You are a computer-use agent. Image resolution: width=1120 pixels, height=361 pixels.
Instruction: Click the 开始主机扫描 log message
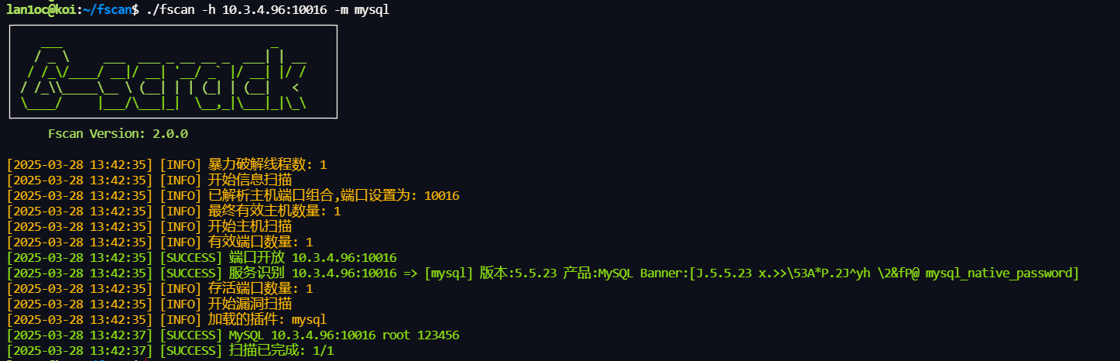click(250, 226)
